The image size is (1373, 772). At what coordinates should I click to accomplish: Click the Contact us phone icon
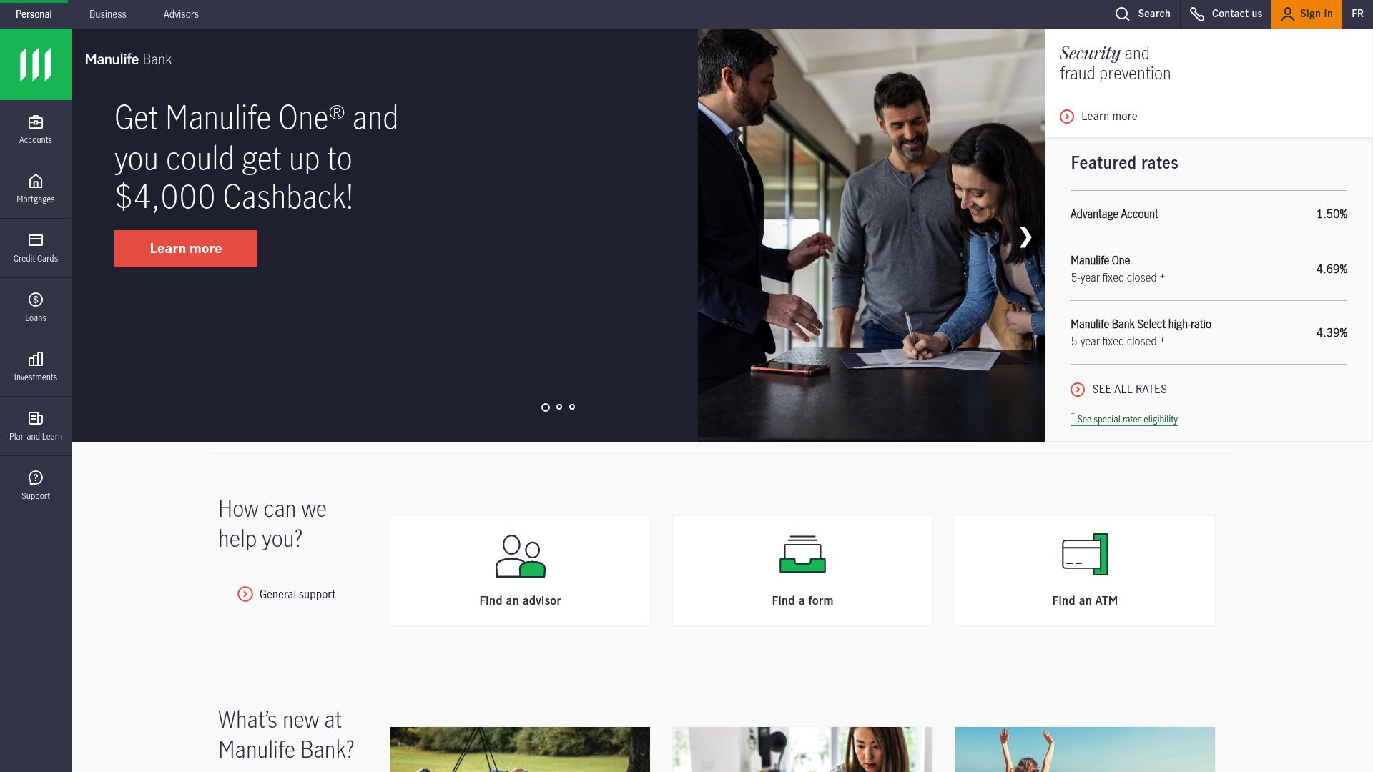click(x=1197, y=14)
